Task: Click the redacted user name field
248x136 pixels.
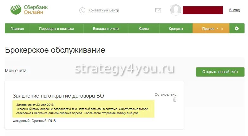Action: click(x=203, y=10)
